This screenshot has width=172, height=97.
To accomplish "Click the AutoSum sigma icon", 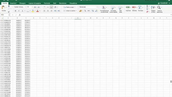I will coord(147,6).
